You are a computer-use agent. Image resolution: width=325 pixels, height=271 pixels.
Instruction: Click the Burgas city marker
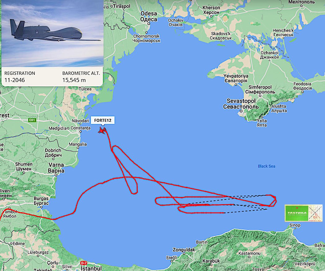[x=41, y=207]
